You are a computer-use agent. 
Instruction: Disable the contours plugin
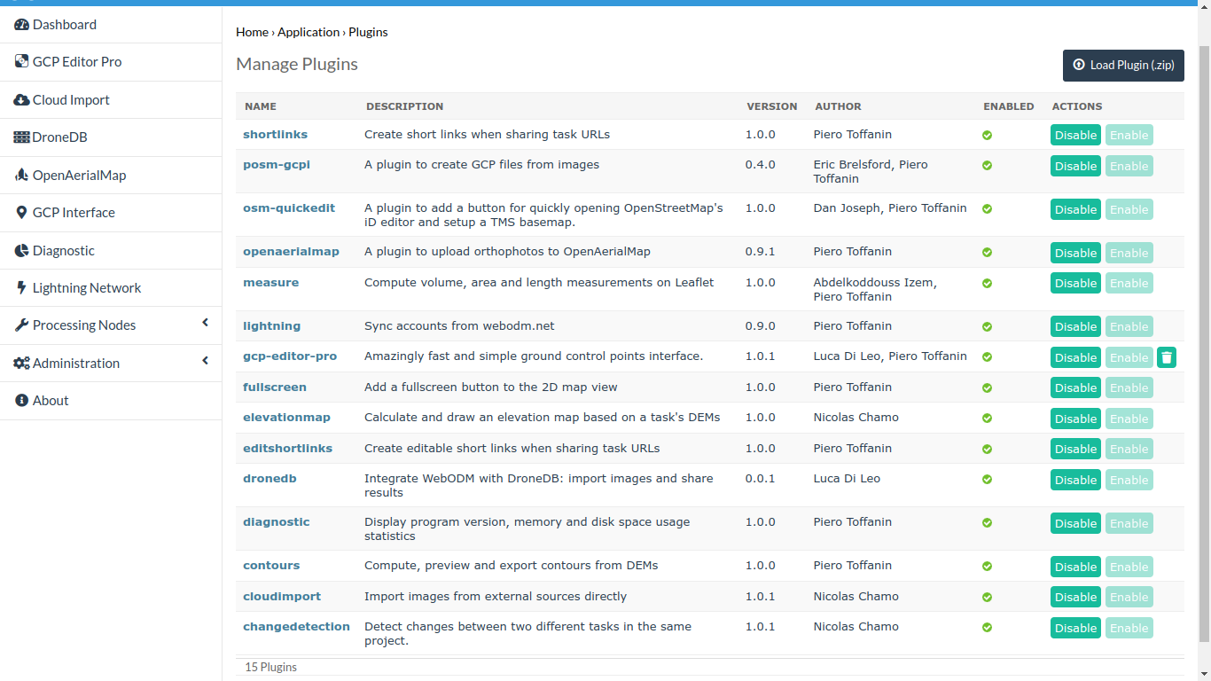(x=1075, y=567)
